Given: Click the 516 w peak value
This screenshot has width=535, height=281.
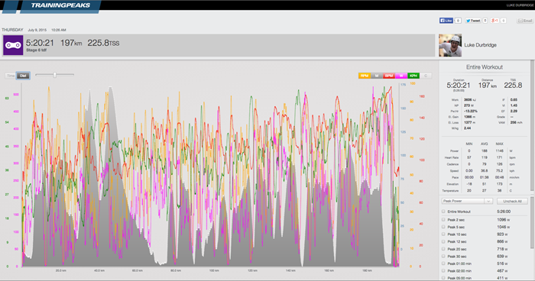Looking at the screenshot, I should click(x=503, y=263).
